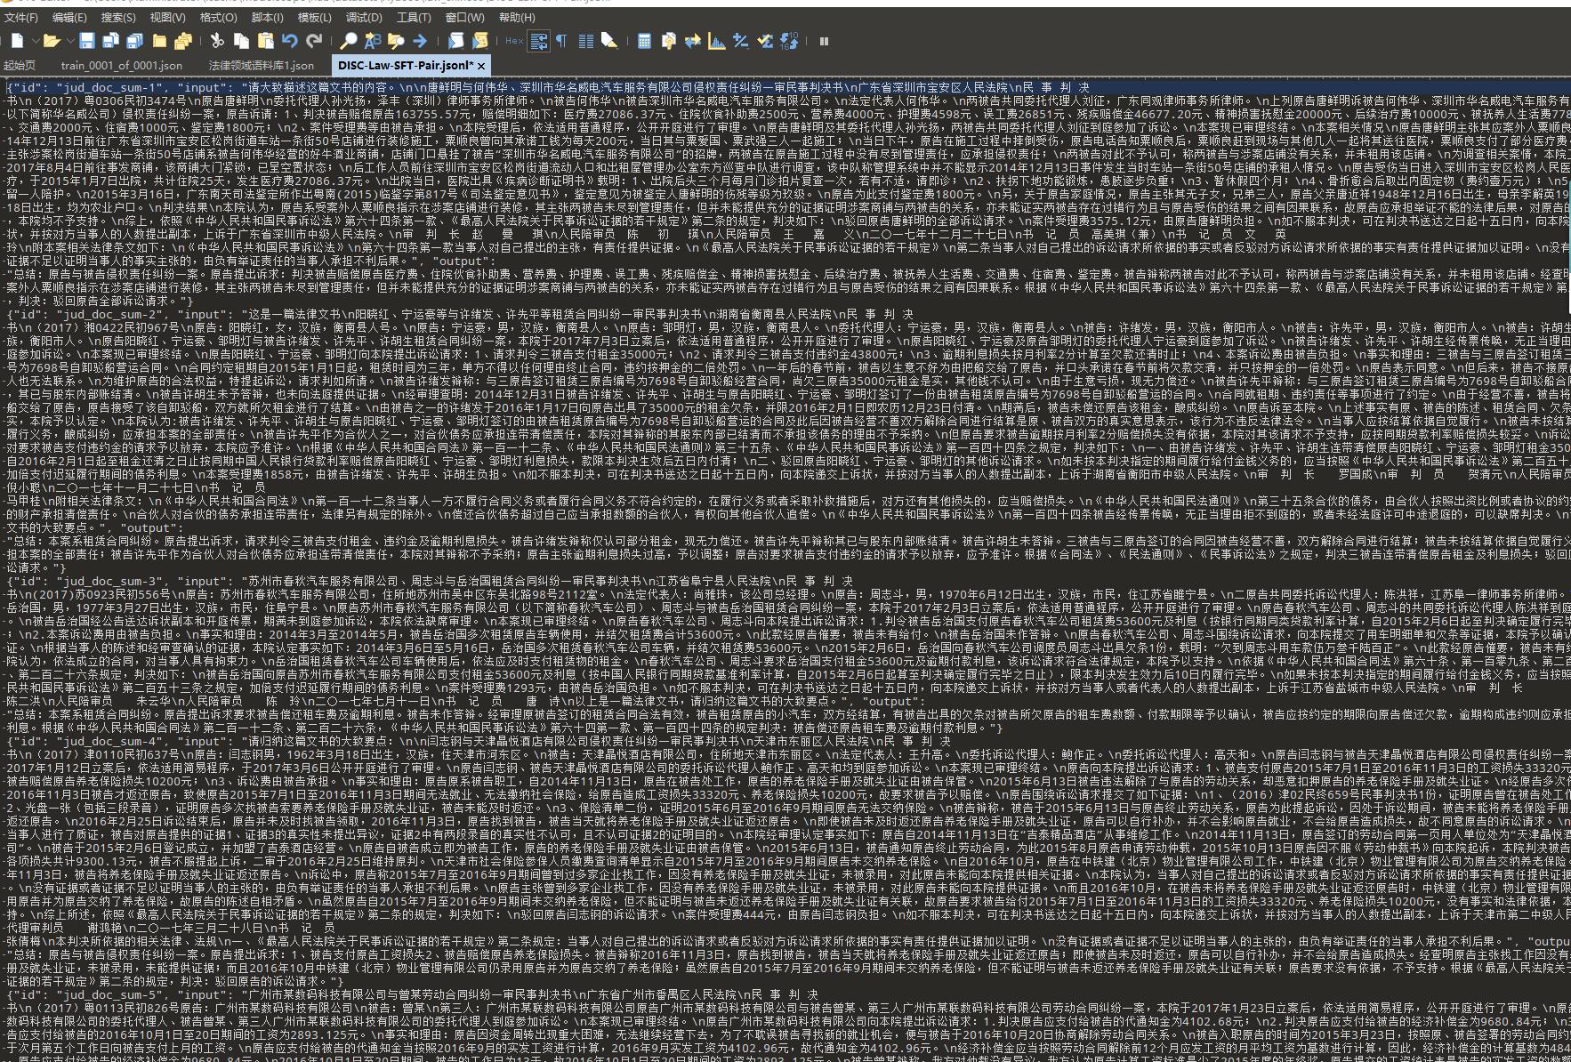The height and width of the screenshot is (1062, 1571).
Task: Open the 搜索(S) menu
Action: coord(118,17)
